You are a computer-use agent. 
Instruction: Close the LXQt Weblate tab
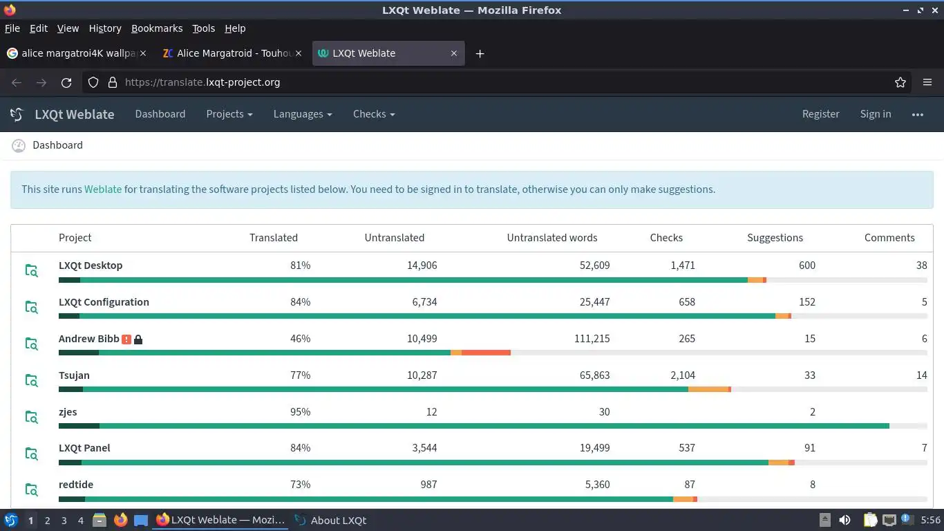454,53
